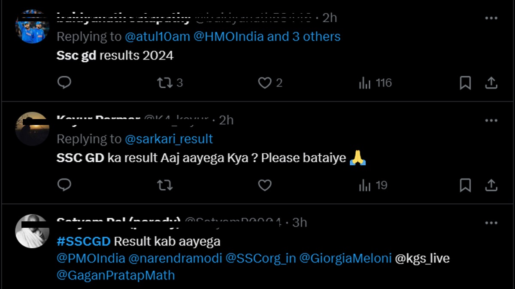
Task: Open more menu on 'SSC GD ka result' tweet
Action: pyautogui.click(x=491, y=121)
